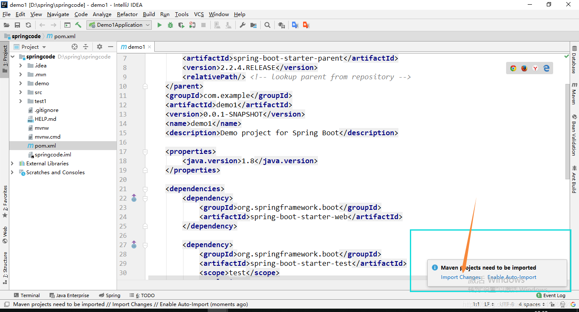Open in Edge browser icon
The width and height of the screenshot is (579, 312).
click(546, 68)
